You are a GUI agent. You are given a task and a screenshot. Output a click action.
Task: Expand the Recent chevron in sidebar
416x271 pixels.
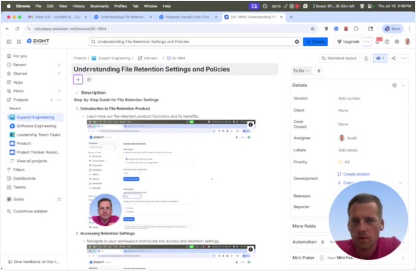click(59, 65)
